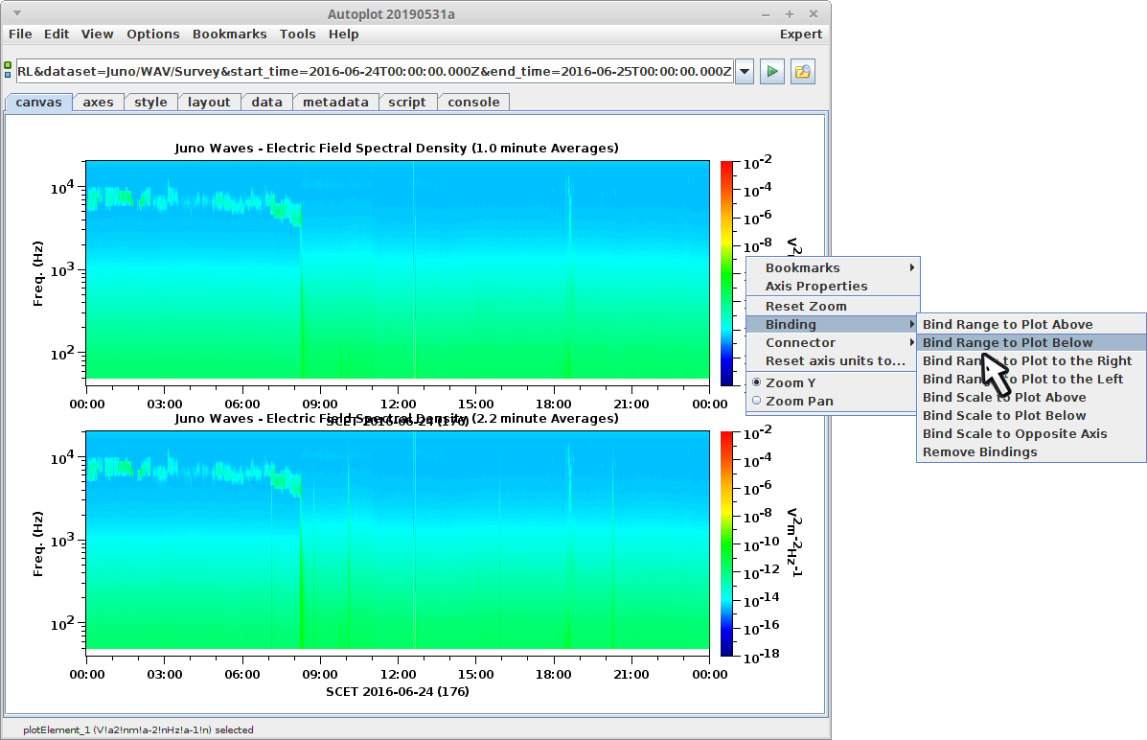1147x740 pixels.
Task: Click the bottom plot Freq. (Hz) axis label
Action: [38, 543]
